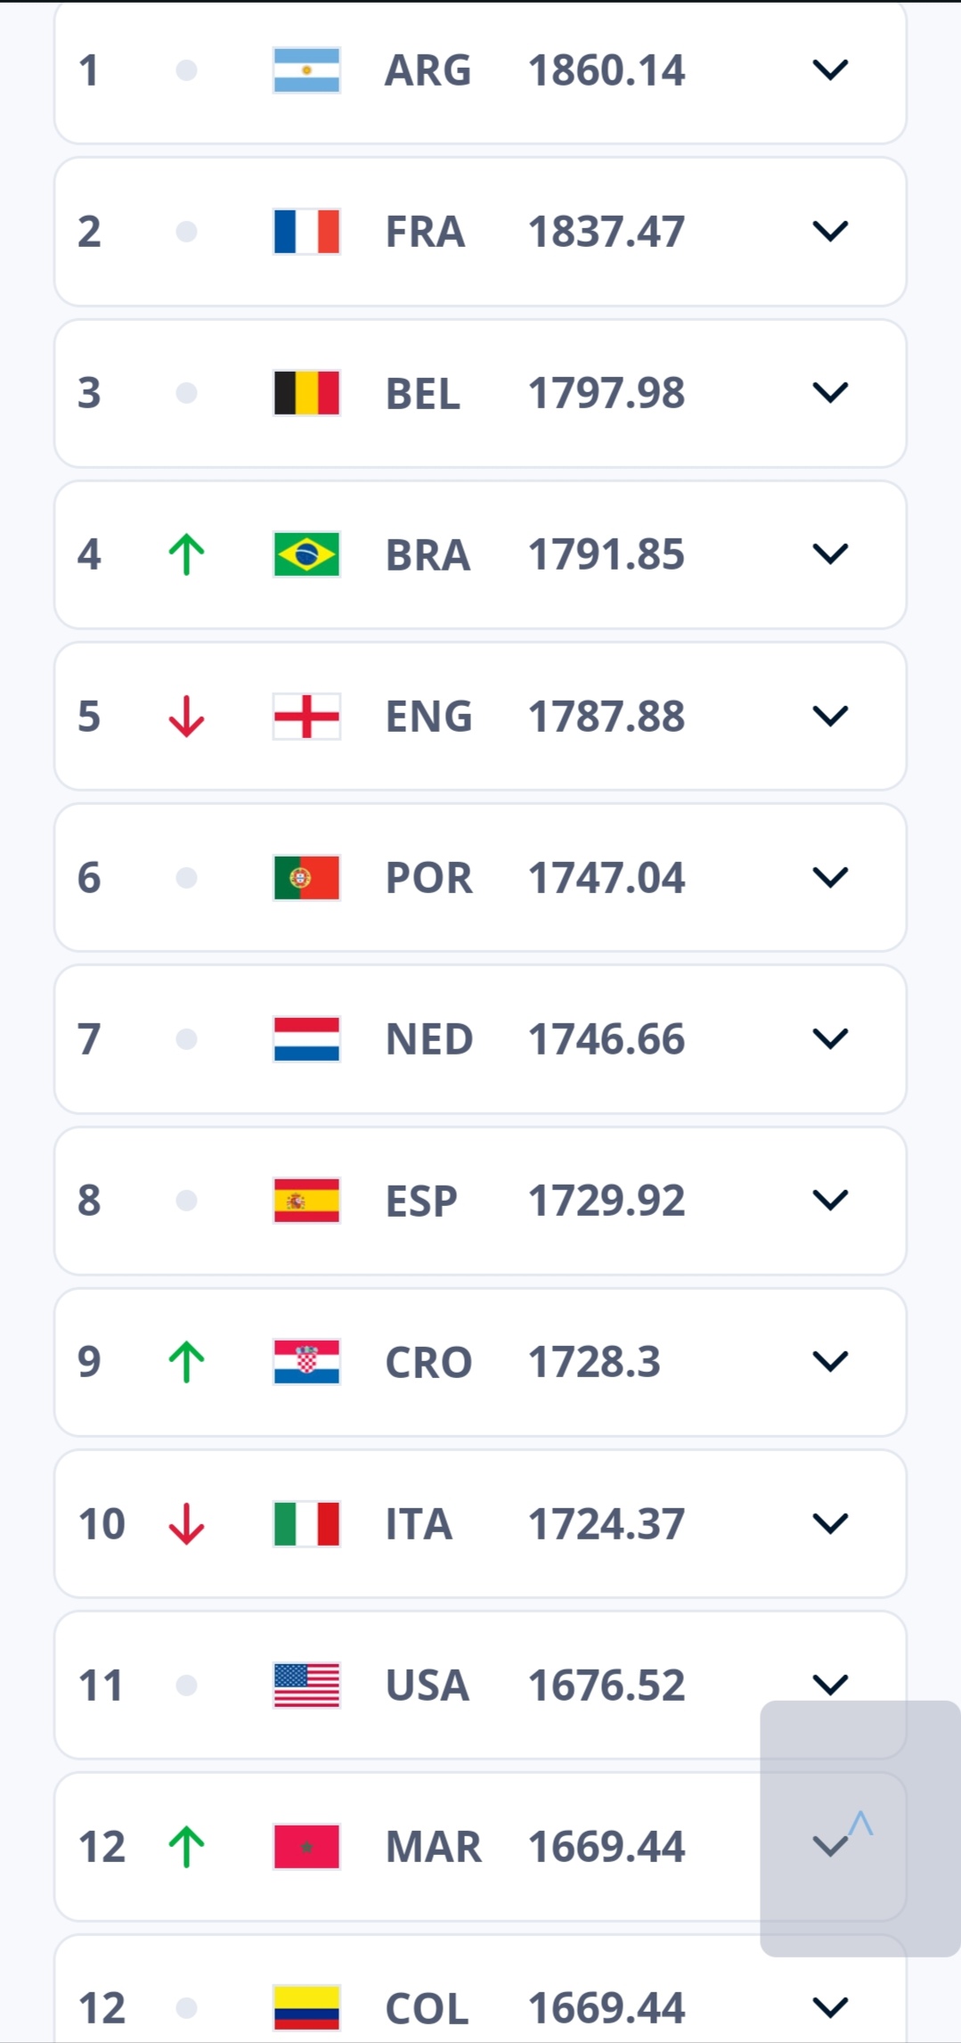
Task: Tap the England flag icon
Action: (306, 716)
